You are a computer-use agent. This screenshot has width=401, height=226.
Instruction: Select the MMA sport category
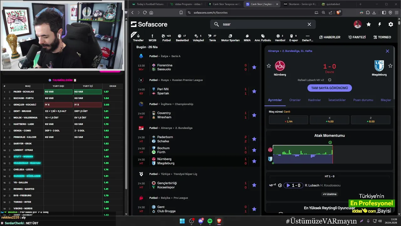247,37
